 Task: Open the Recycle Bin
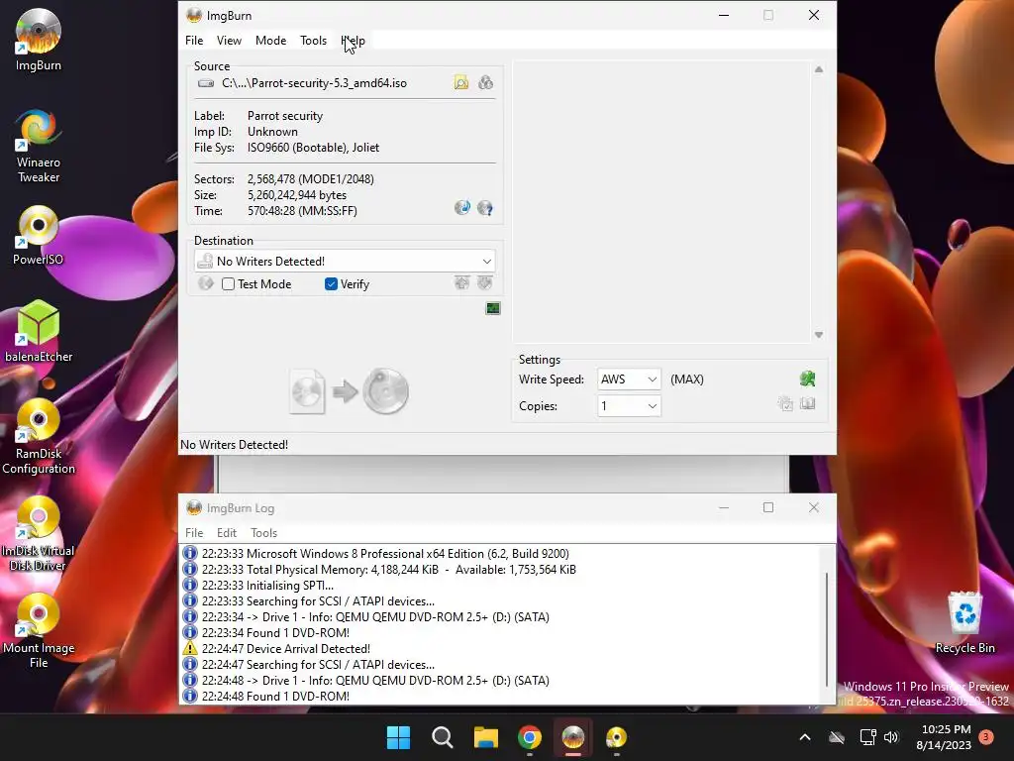click(964, 622)
